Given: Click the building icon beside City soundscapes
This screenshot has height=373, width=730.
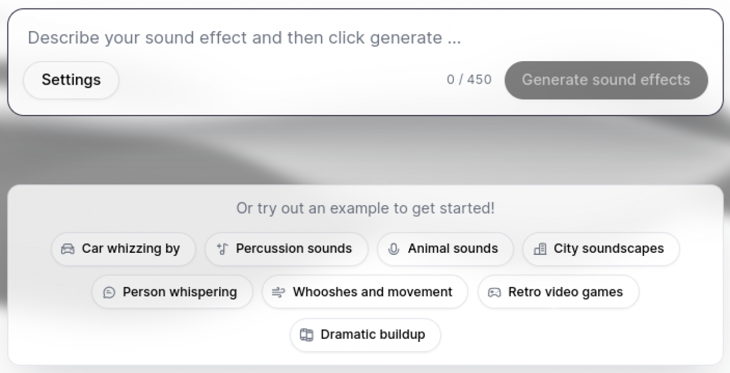Looking at the screenshot, I should [540, 249].
